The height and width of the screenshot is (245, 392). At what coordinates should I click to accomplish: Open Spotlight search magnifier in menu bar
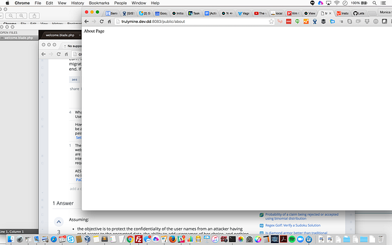(374, 3)
